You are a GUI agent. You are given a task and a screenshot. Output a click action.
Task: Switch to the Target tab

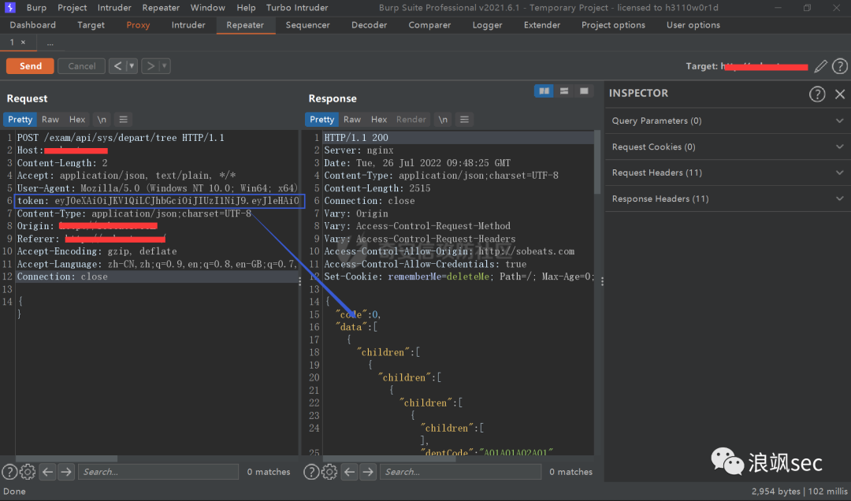[x=91, y=25]
